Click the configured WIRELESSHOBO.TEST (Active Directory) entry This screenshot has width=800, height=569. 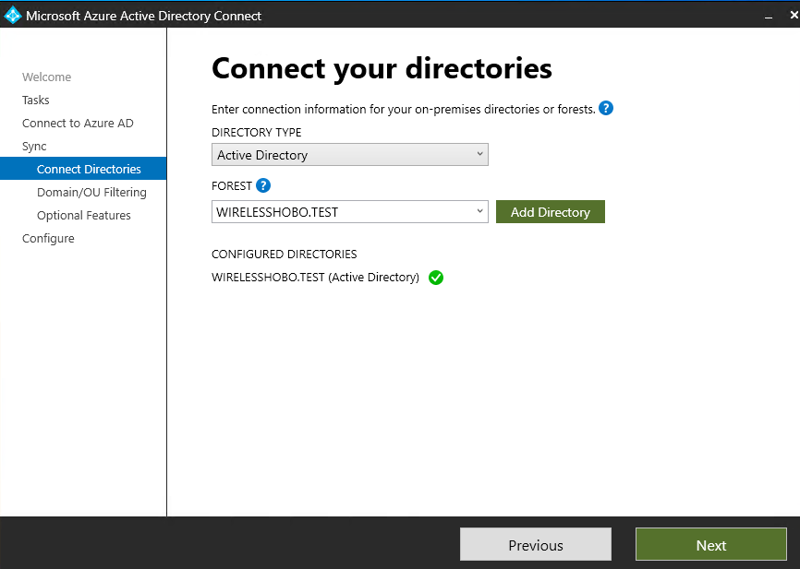click(315, 278)
